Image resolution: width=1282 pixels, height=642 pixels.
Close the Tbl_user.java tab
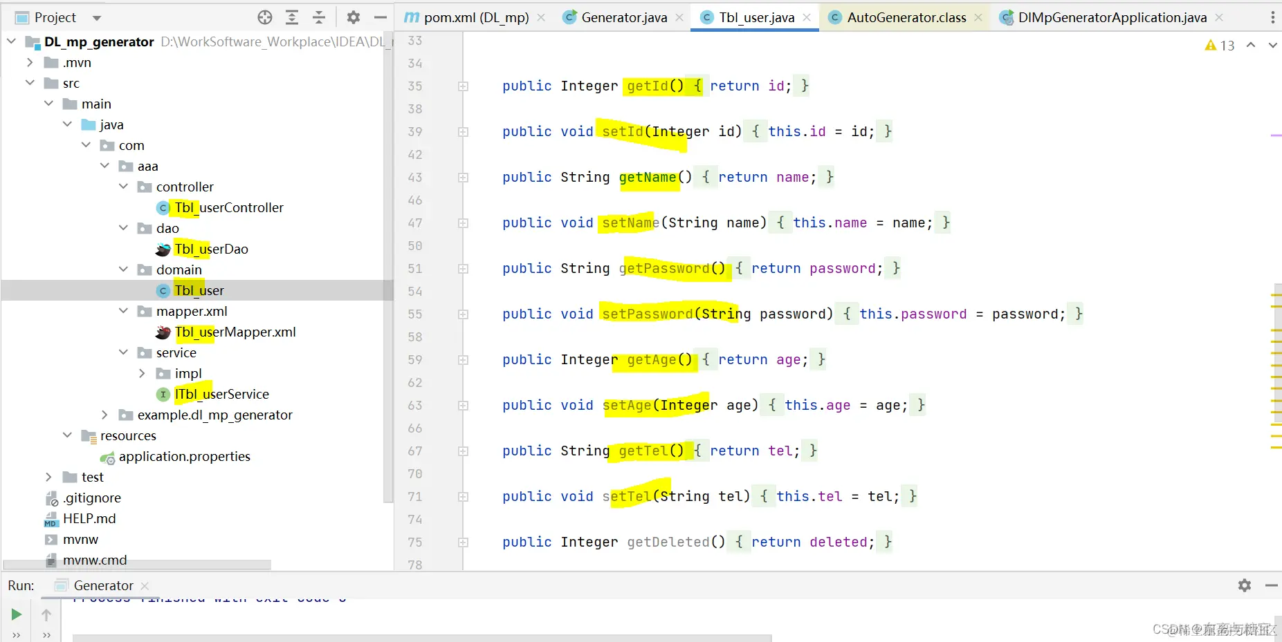pos(807,17)
